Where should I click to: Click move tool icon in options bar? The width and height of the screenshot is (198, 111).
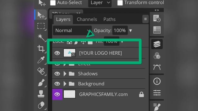coord(42,3)
